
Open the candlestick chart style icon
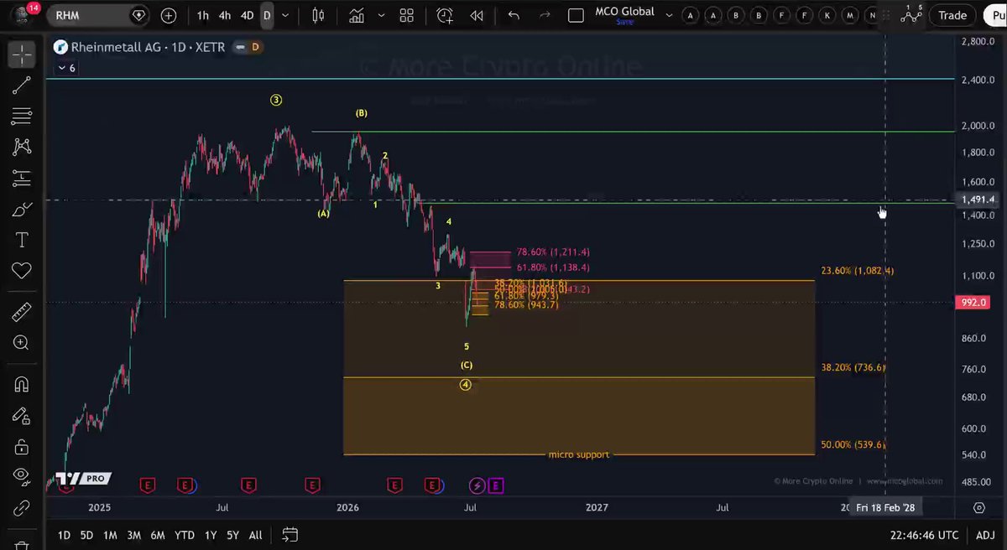pyautogui.click(x=318, y=15)
